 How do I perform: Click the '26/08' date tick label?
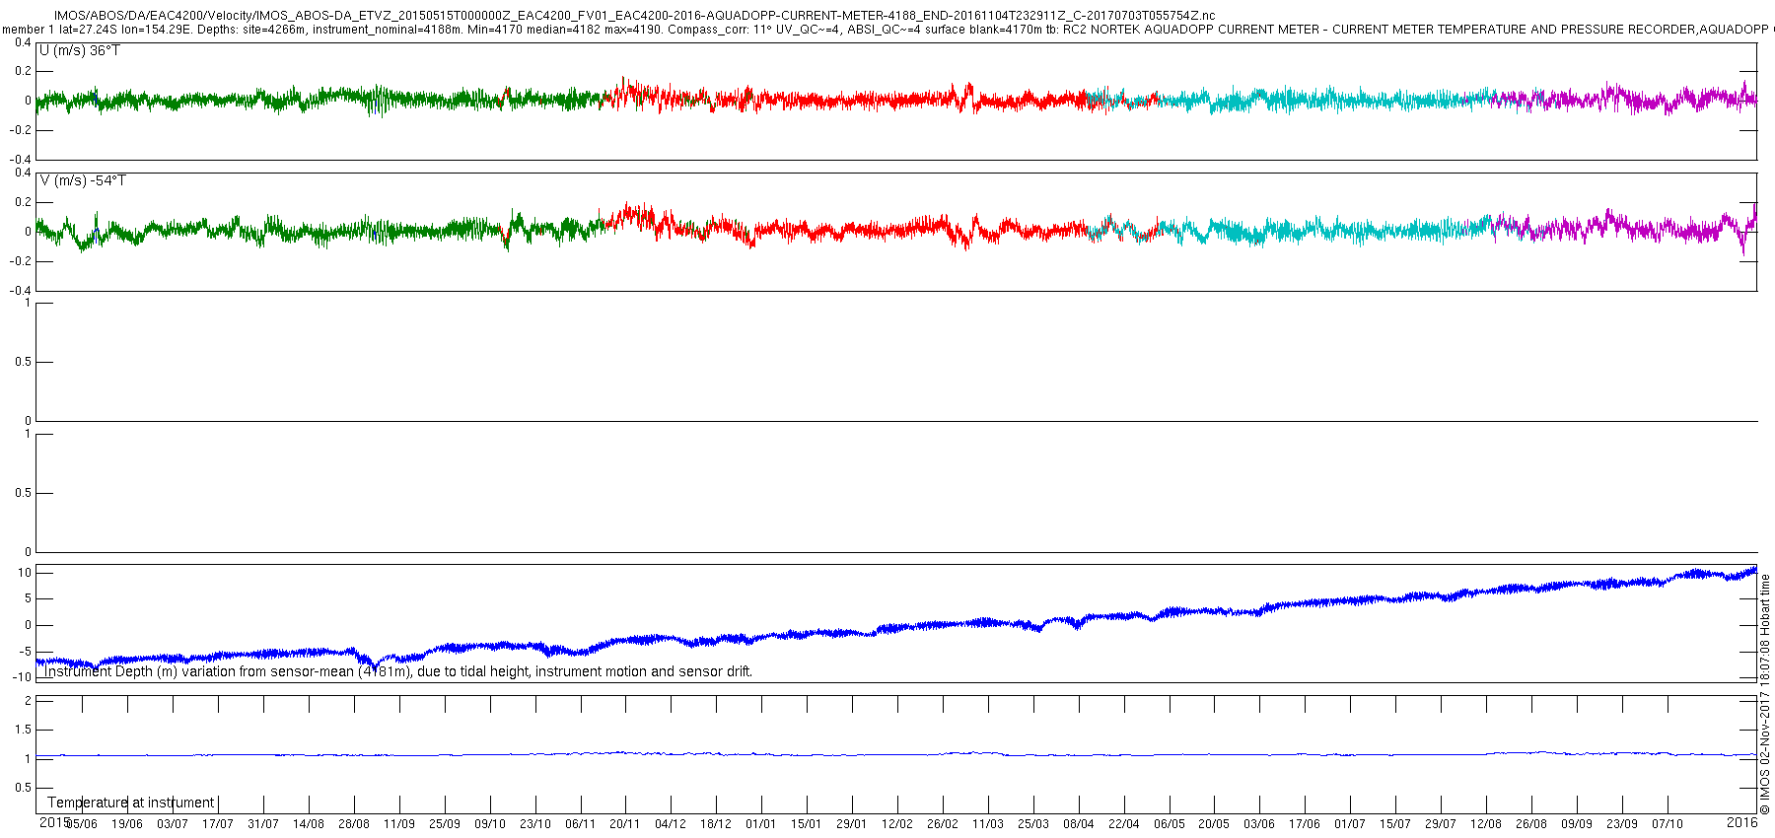(1530, 824)
